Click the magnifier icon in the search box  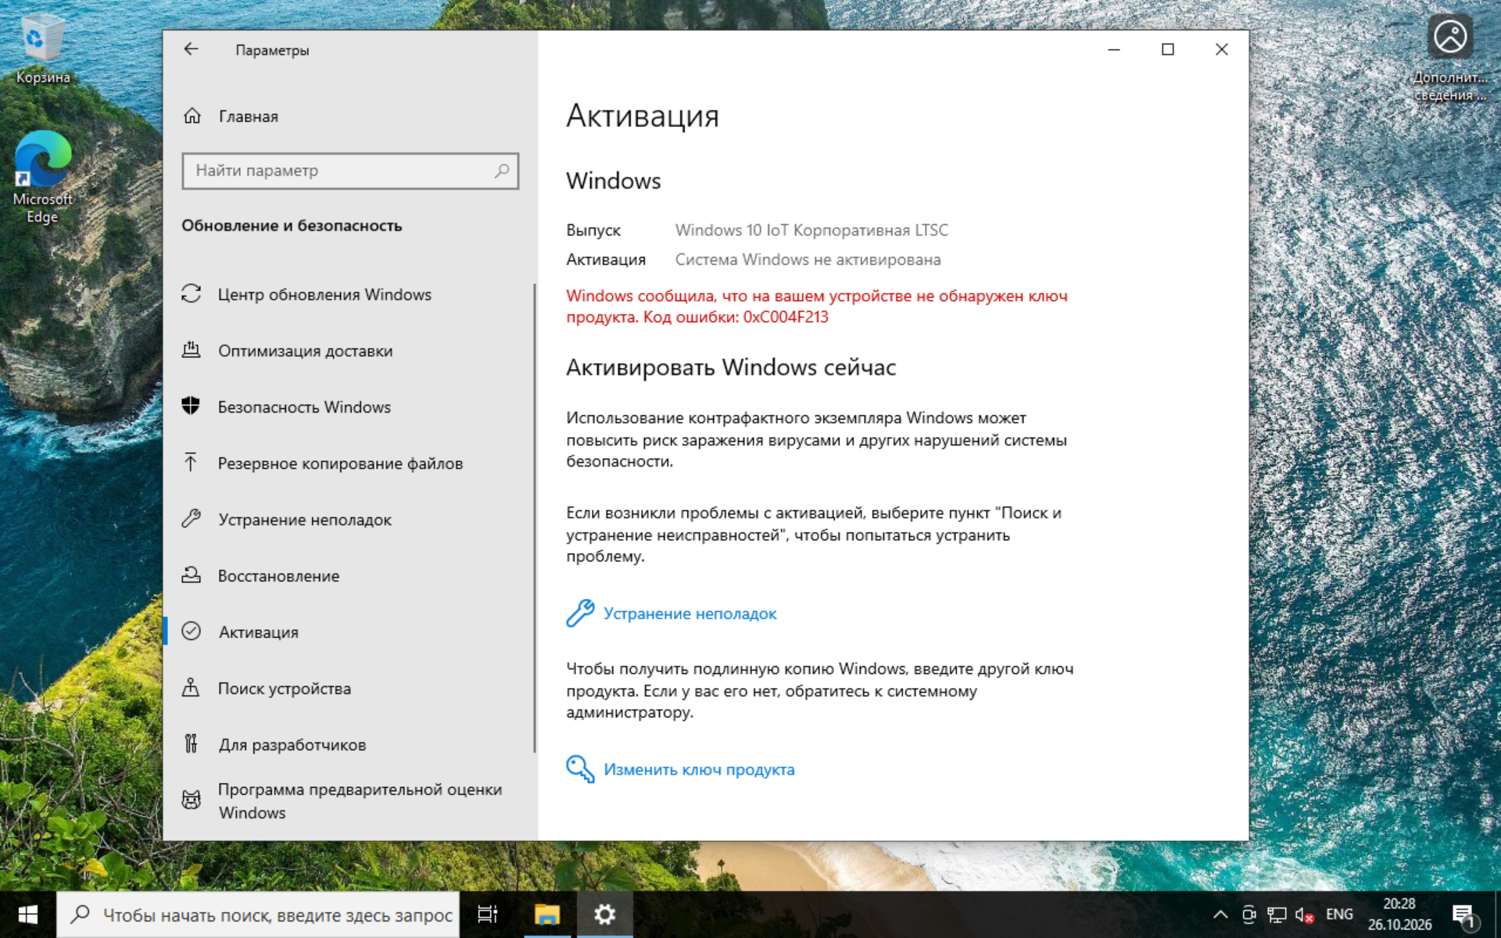pyautogui.click(x=502, y=170)
